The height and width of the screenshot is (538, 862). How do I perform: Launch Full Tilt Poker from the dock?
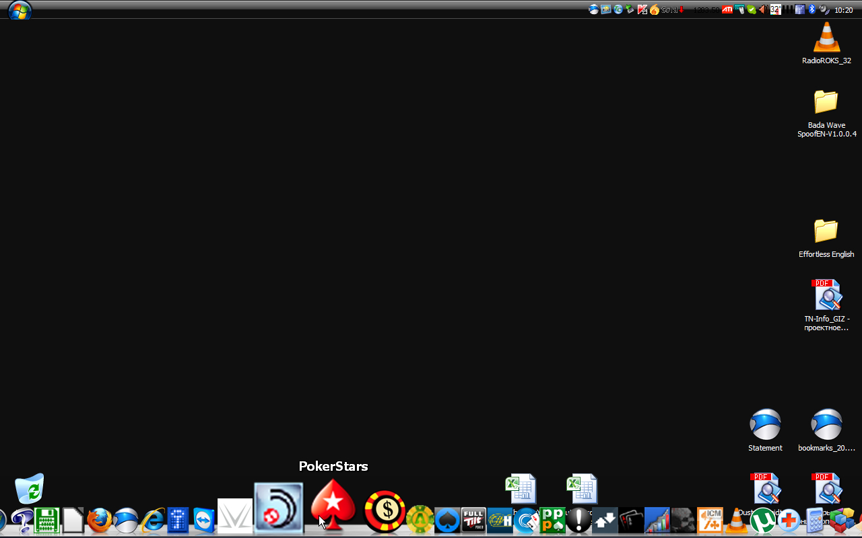[x=473, y=520]
